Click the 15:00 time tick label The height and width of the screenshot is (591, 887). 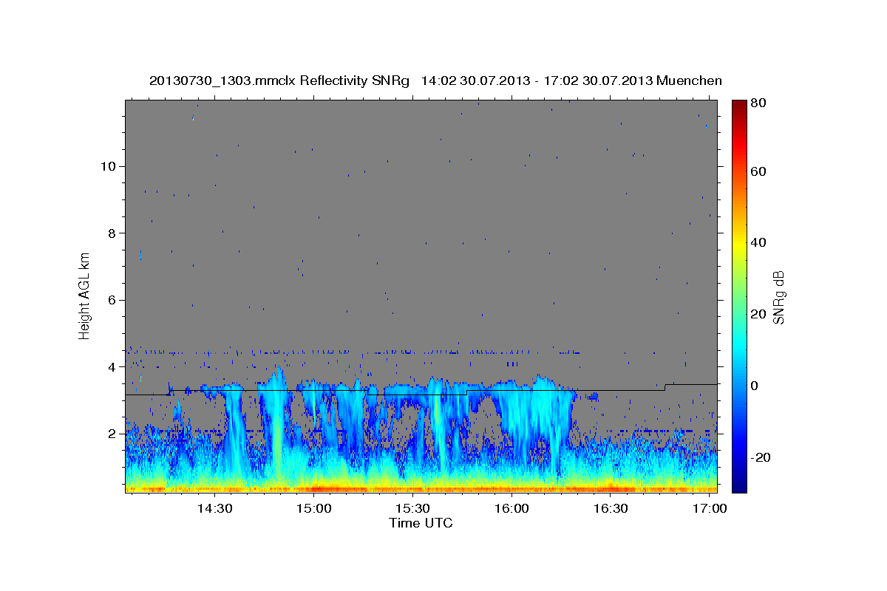[x=314, y=509]
